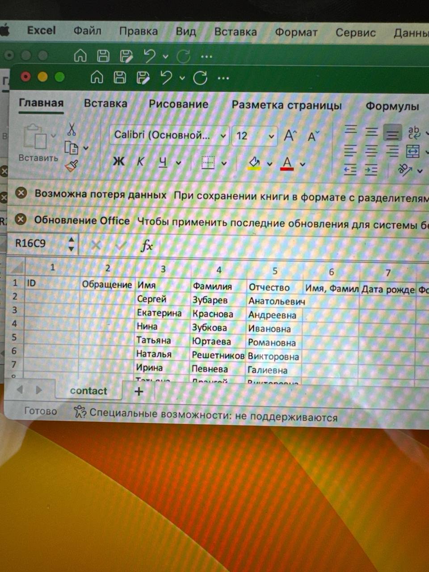
Task: Click Increase Indent icon
Action: 371,170
